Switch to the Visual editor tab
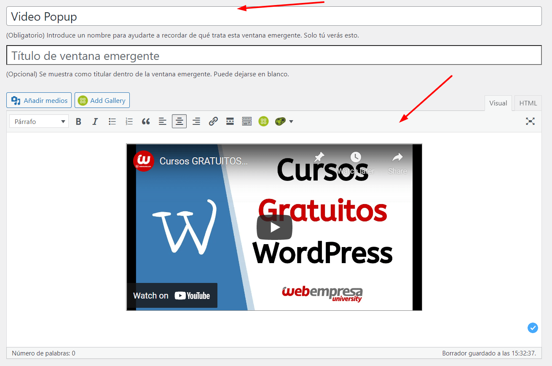Image resolution: width=552 pixels, height=366 pixels. point(498,103)
